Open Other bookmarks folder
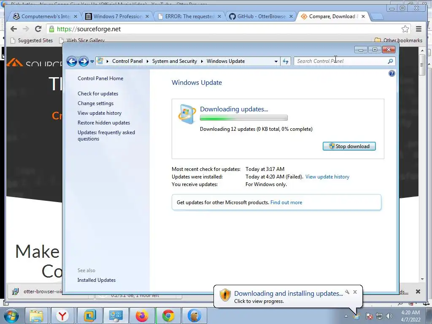The height and width of the screenshot is (324, 432). coord(398,40)
